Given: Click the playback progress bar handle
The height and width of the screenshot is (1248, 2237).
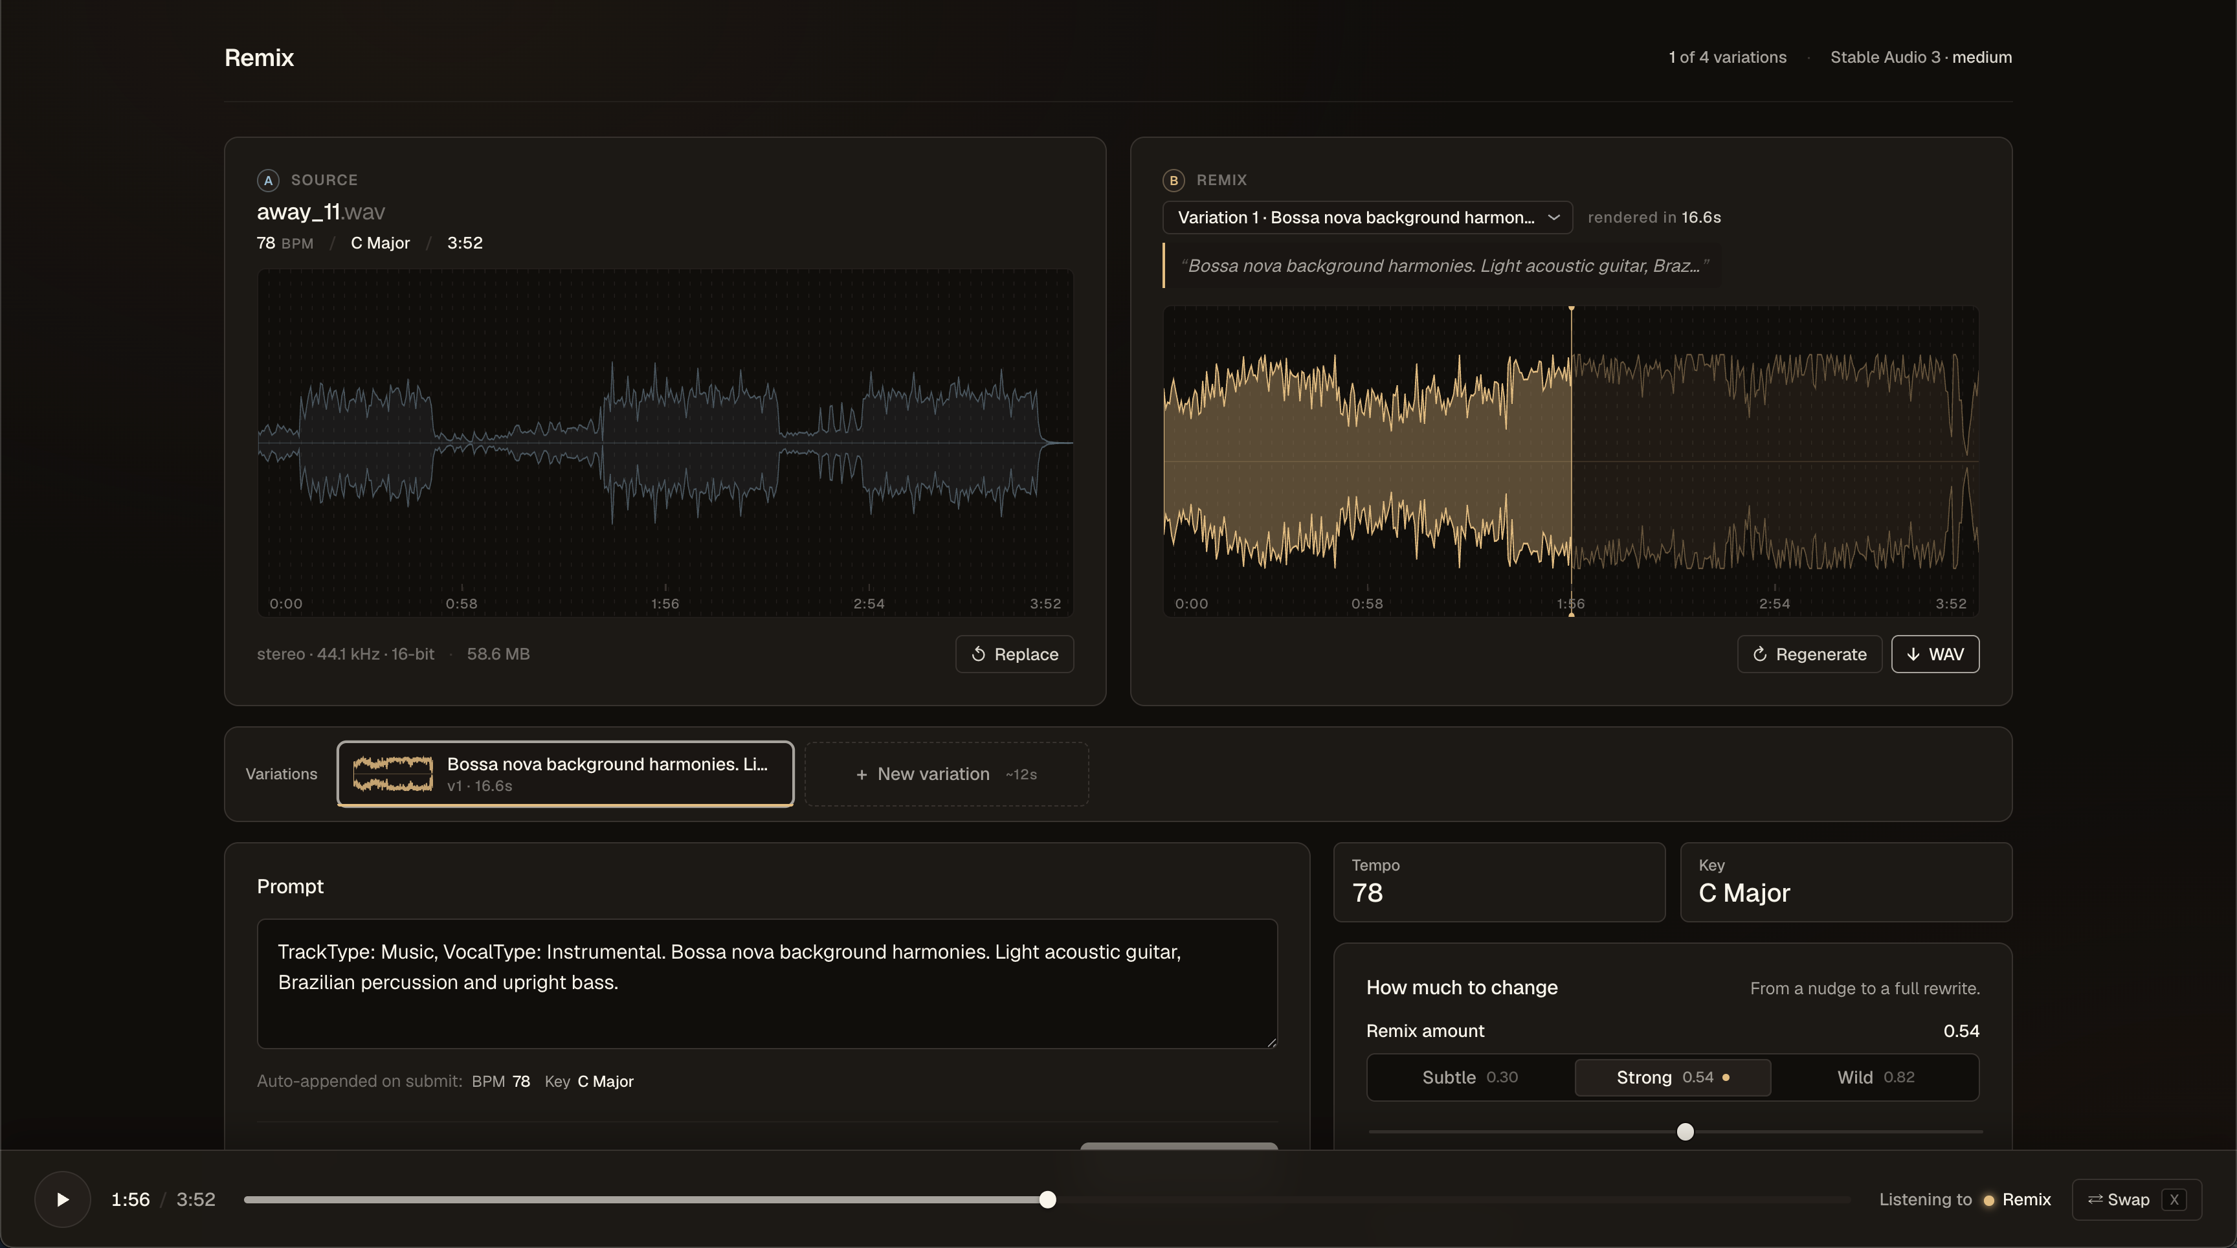Looking at the screenshot, I should point(1047,1199).
